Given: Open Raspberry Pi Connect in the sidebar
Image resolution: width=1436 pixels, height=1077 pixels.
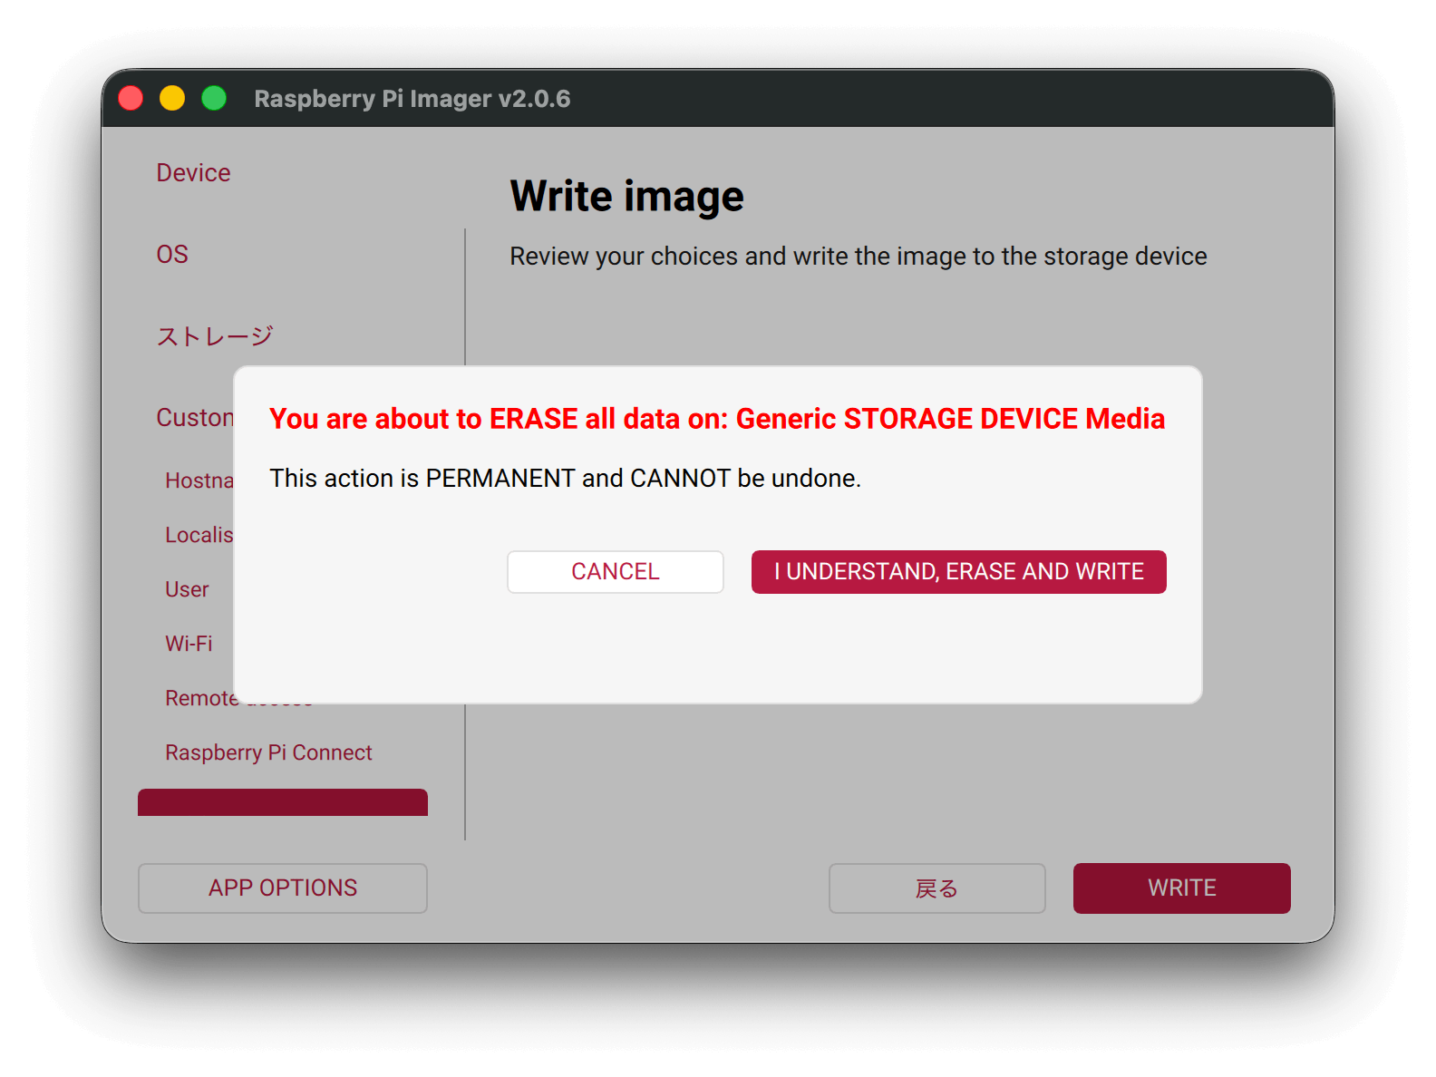Looking at the screenshot, I should (268, 752).
